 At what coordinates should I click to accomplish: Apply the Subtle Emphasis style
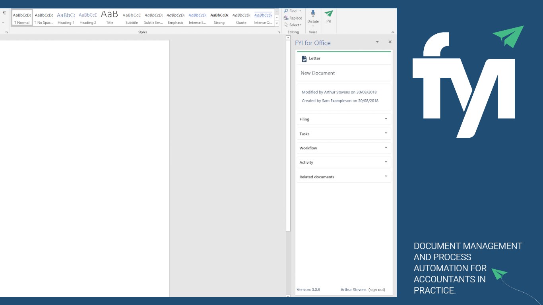153,18
